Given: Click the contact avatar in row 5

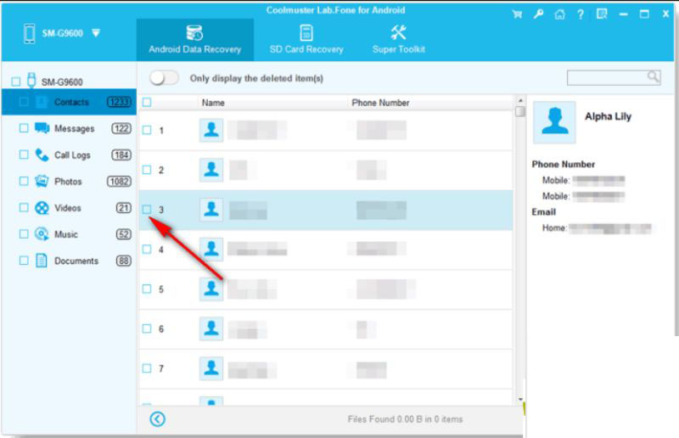Looking at the screenshot, I should coord(211,289).
